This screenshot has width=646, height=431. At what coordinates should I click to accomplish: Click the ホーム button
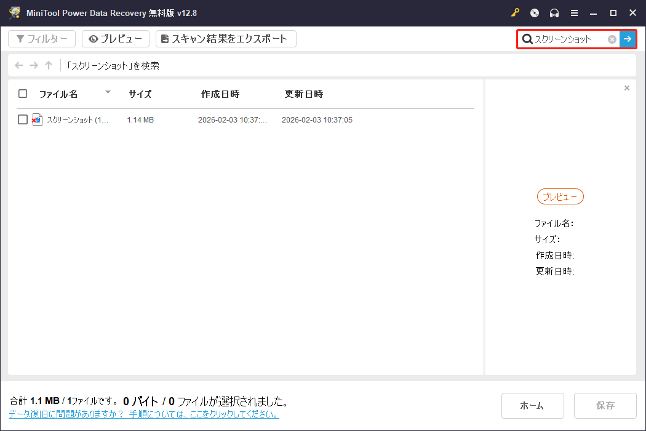click(532, 405)
